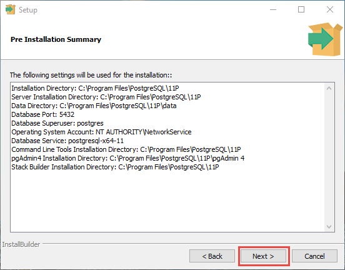
Task: Go back with the < Back button
Action: click(x=212, y=256)
